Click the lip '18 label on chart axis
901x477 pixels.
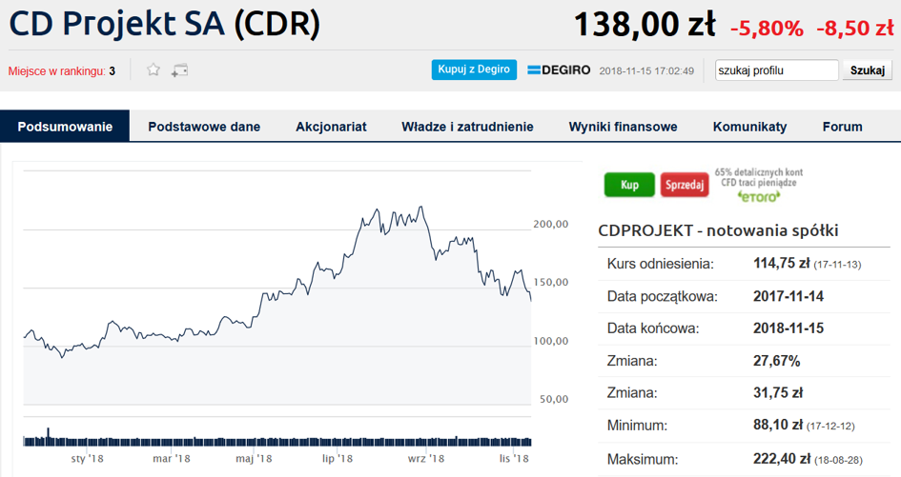pos(338,459)
